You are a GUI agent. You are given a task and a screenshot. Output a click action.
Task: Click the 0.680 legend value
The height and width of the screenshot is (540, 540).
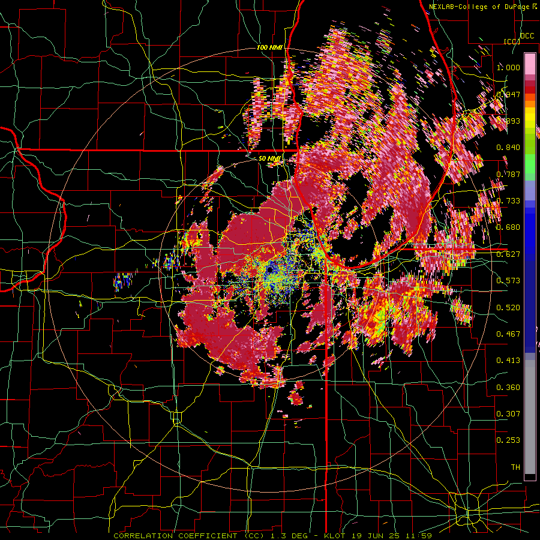point(508,227)
